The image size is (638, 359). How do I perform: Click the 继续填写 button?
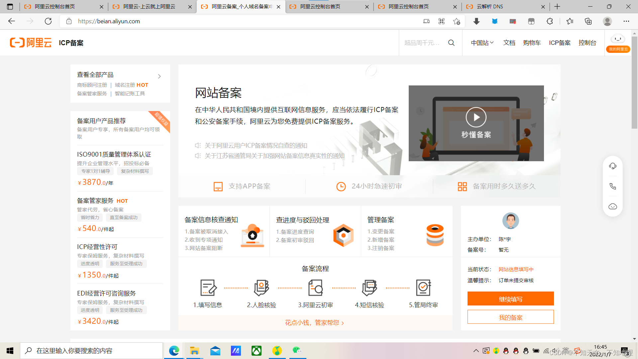coord(510,299)
